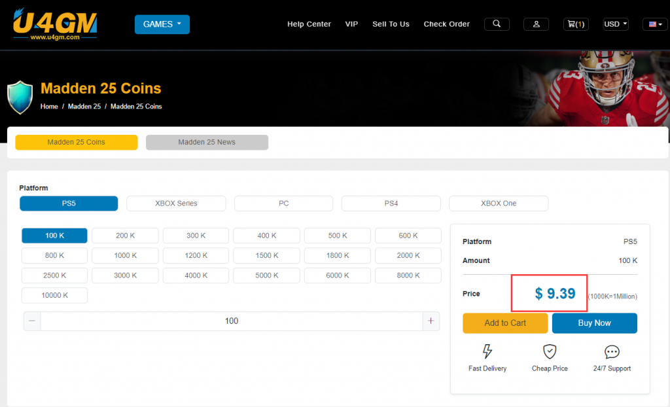
Task: Open the USD currency dropdown
Action: coord(615,24)
